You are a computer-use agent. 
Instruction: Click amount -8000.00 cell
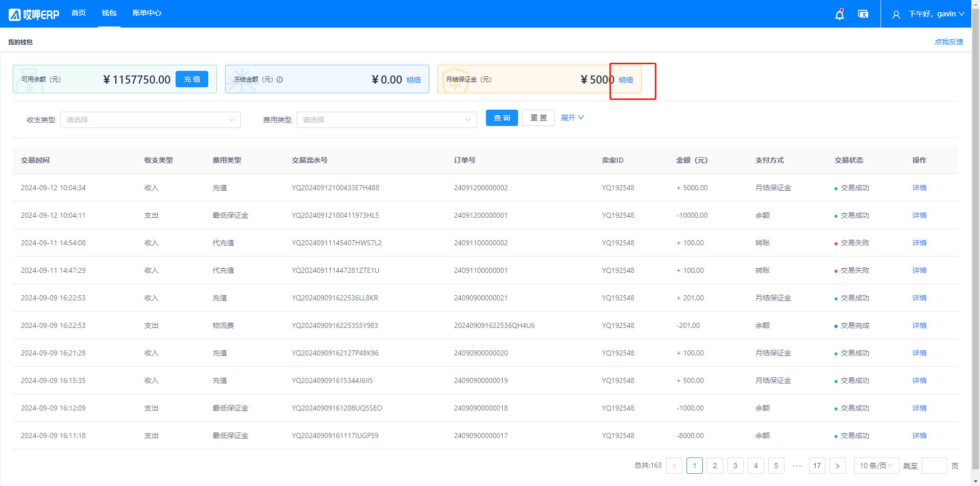pyautogui.click(x=690, y=436)
